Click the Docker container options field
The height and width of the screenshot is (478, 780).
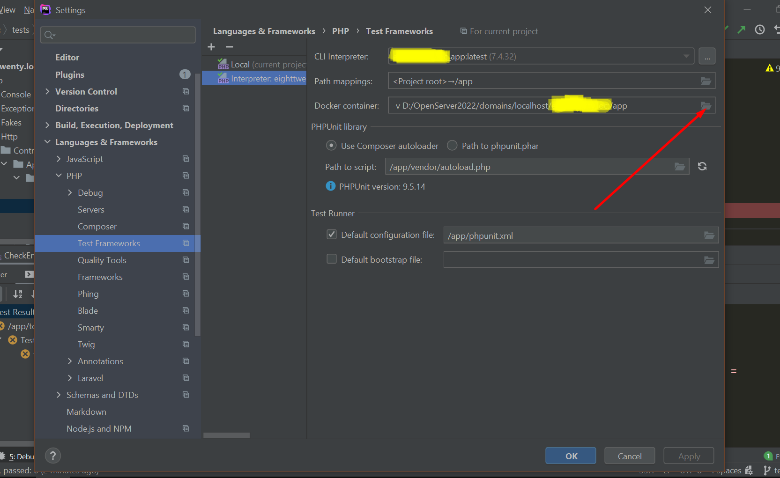(551, 106)
